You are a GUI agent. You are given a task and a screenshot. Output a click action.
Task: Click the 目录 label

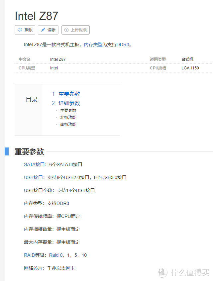tap(32, 100)
